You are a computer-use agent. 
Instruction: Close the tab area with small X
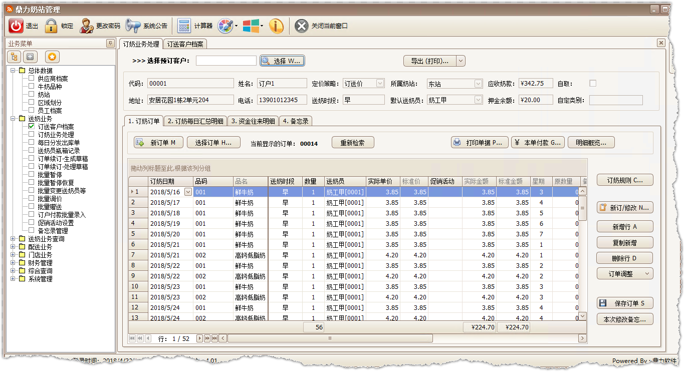pos(661,43)
